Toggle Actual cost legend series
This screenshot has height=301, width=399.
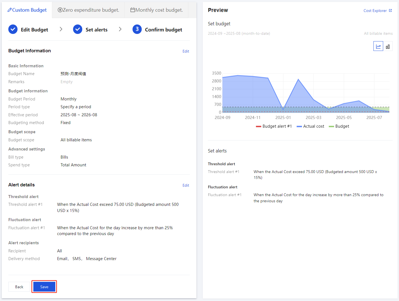click(x=310, y=126)
